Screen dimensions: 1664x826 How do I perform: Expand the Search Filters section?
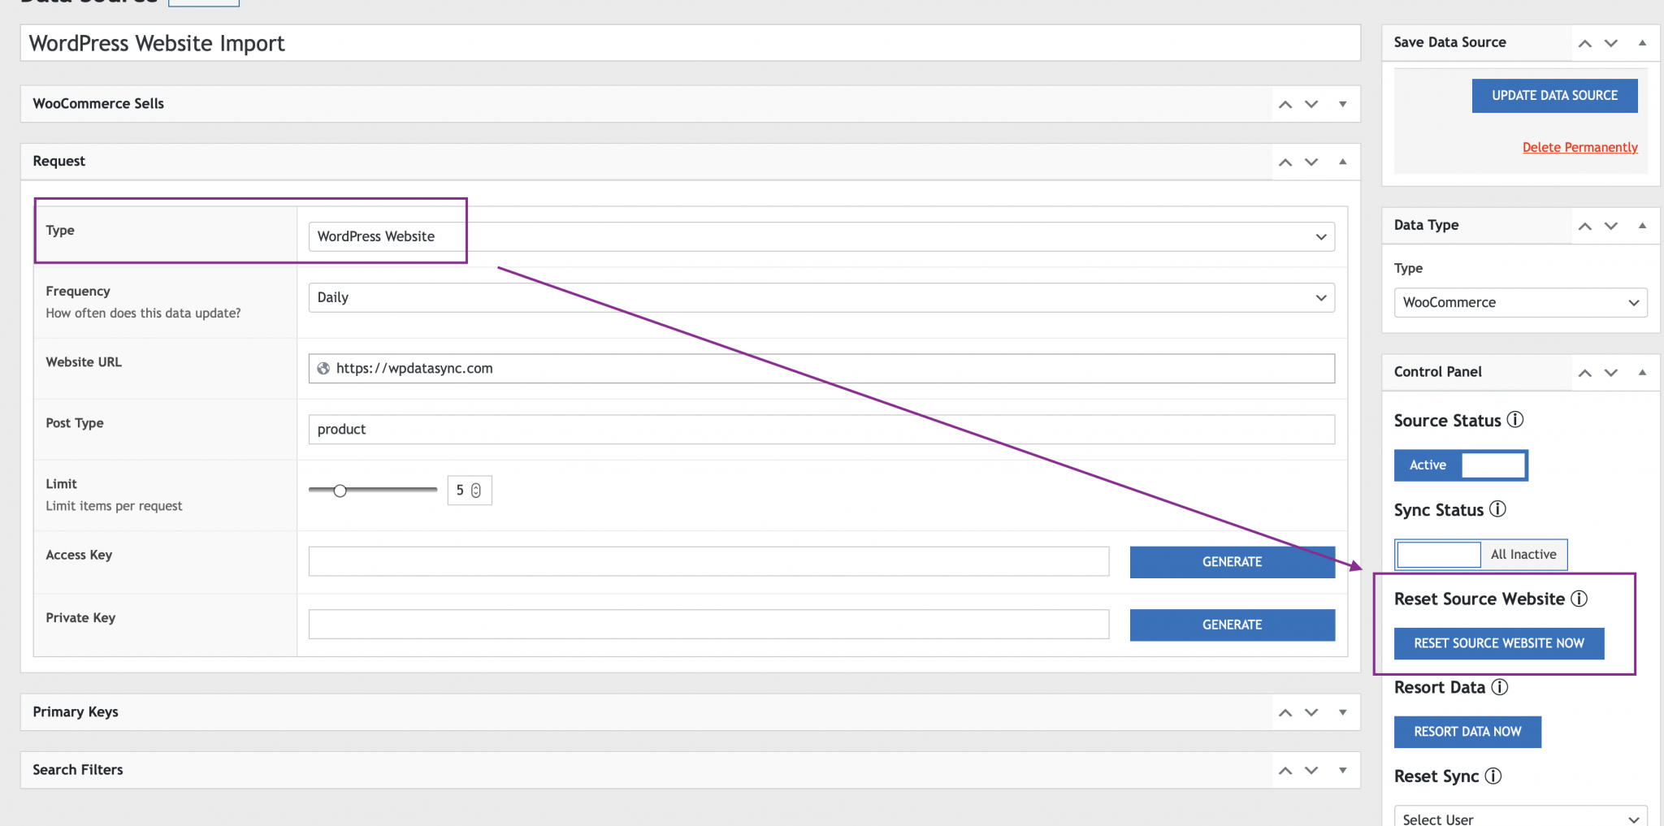pyautogui.click(x=1341, y=769)
